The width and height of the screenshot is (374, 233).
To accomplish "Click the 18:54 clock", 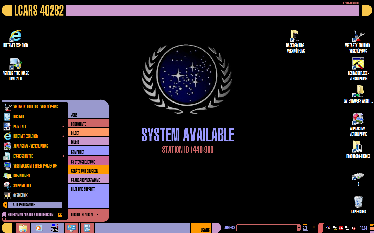I will tap(364, 228).
